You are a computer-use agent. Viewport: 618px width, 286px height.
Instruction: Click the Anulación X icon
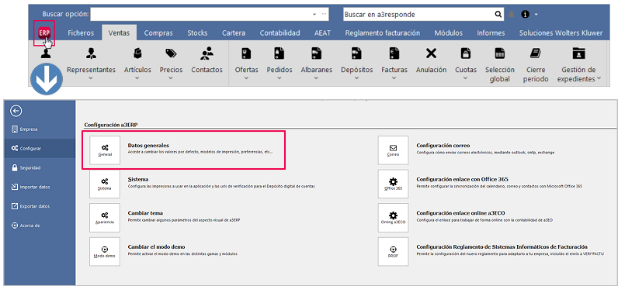pyautogui.click(x=431, y=53)
